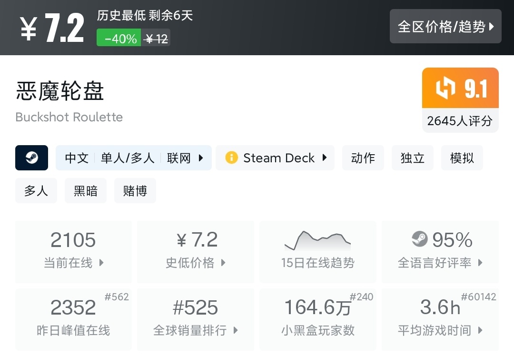This screenshot has height=356, width=514.
Task: Expand 平均游戏时间 playtime arrow
Action: coord(480,330)
